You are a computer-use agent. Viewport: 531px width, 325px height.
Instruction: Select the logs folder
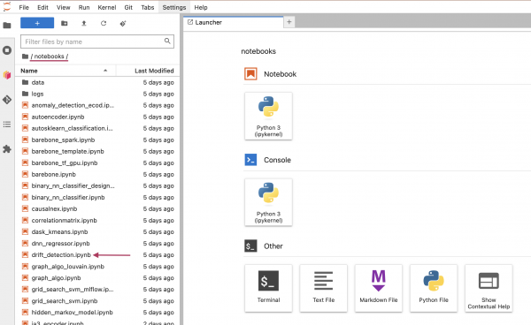pyautogui.click(x=97, y=94)
